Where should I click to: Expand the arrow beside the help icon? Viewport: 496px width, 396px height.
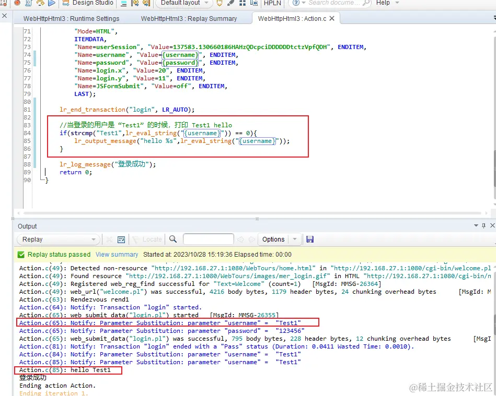click(x=304, y=3)
